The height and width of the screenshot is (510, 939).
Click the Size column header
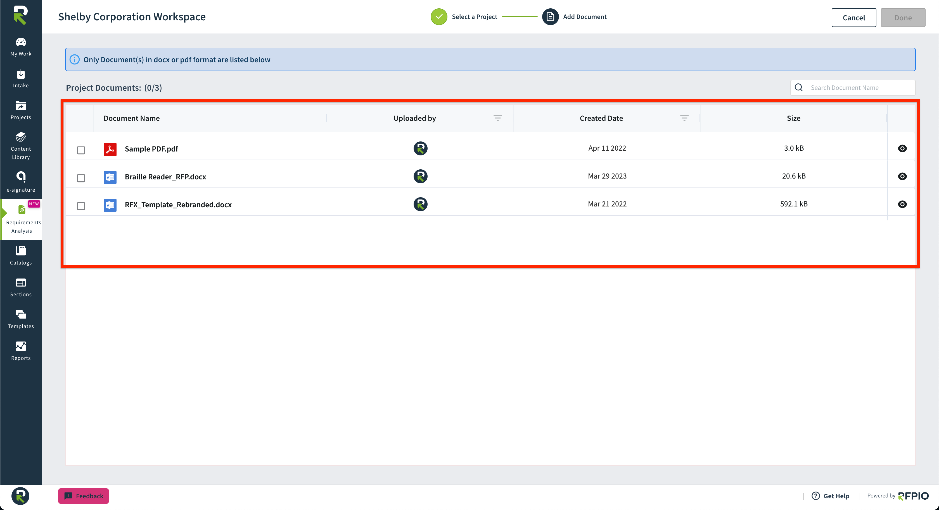[793, 118]
